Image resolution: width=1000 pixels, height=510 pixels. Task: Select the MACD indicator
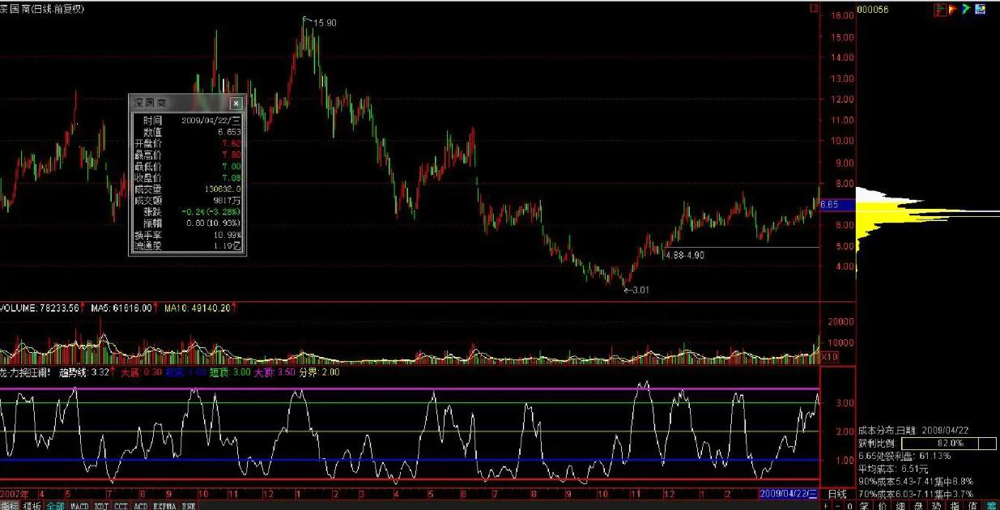pos(79,505)
